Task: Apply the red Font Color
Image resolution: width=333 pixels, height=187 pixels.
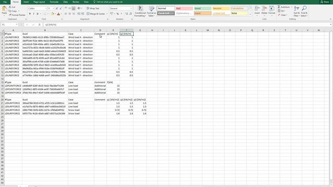Action: pyautogui.click(x=58, y=14)
